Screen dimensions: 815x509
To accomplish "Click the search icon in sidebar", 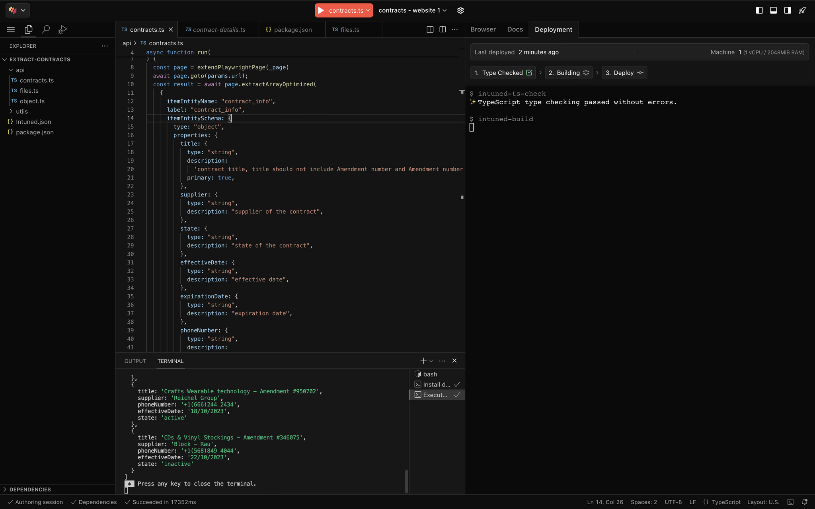I will click(x=46, y=29).
